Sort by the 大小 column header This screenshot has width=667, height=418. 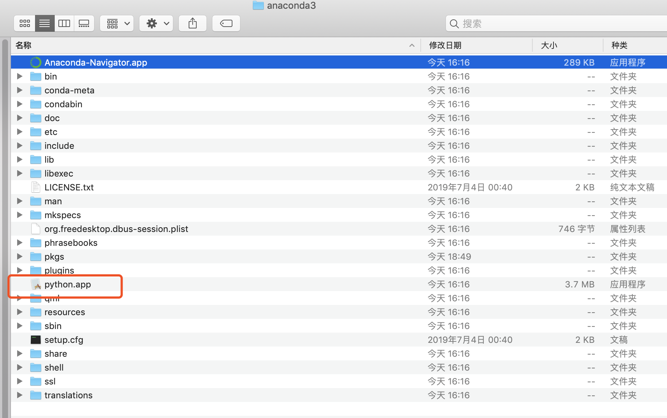click(x=567, y=45)
